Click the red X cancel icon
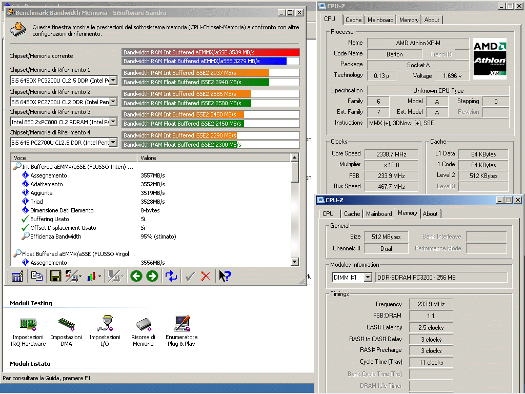525x394 pixels. click(x=206, y=277)
